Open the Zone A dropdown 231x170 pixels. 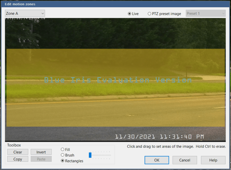click(x=25, y=14)
